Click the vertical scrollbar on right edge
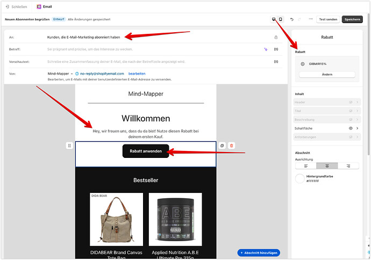Screen dimensions: 371x260 click(x=369, y=85)
